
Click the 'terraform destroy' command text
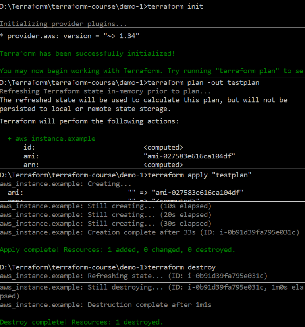click(181, 267)
